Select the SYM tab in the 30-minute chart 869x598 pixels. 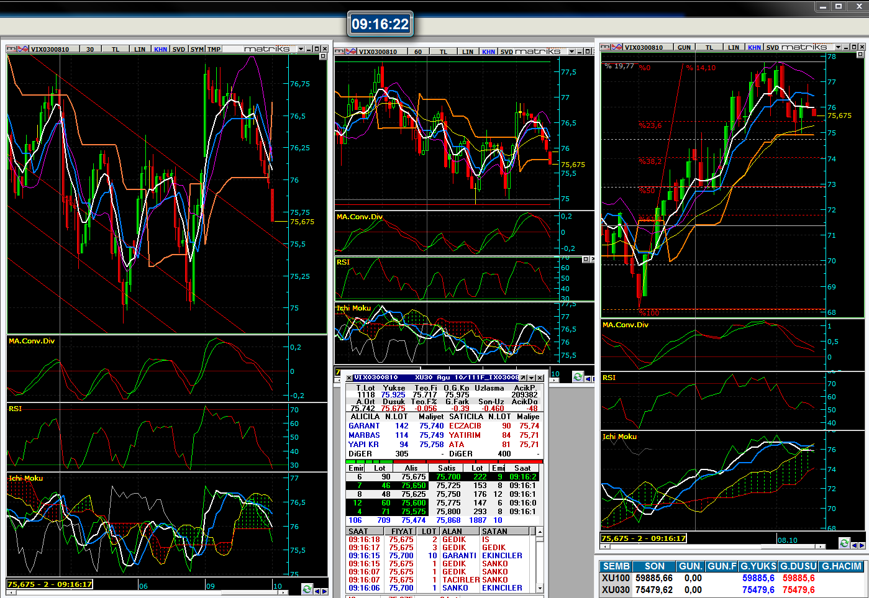(x=197, y=49)
